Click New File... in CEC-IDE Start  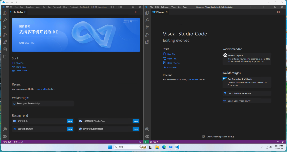click(20, 63)
